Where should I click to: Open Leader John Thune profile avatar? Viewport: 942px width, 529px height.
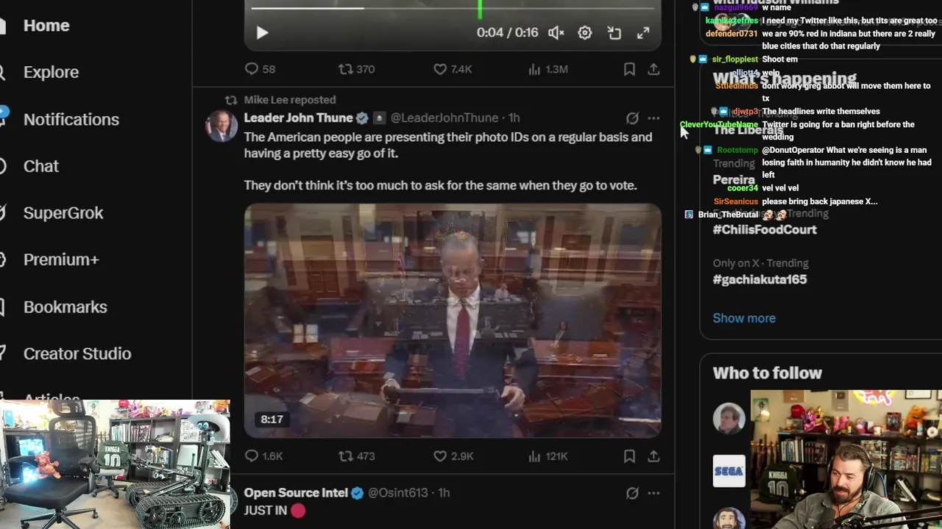point(221,126)
